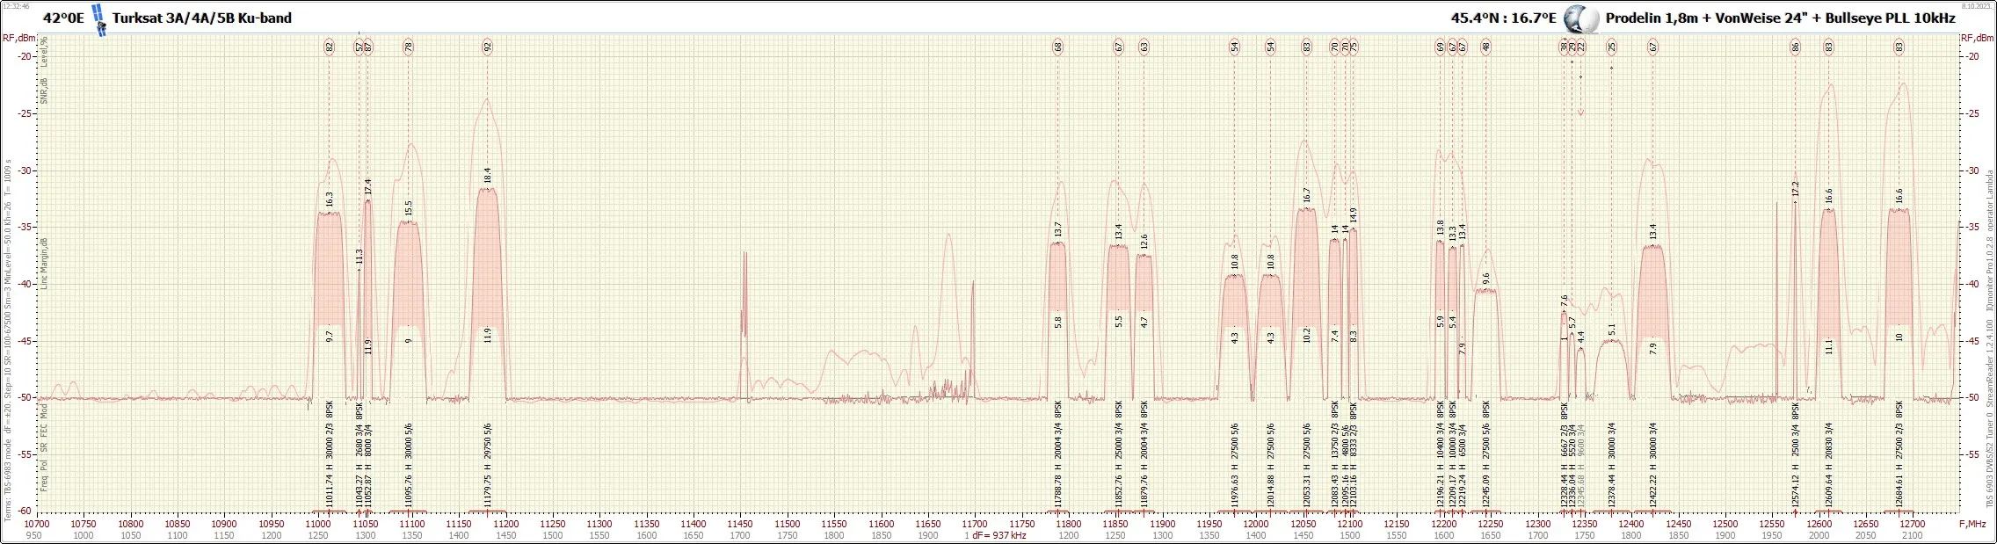
Task: Click the 42°0E orbital position label
Action: [x=63, y=18]
